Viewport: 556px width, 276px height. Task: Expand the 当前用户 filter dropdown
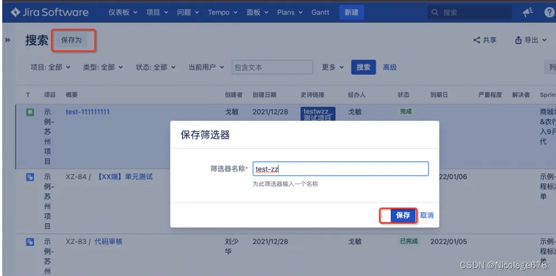coord(206,67)
